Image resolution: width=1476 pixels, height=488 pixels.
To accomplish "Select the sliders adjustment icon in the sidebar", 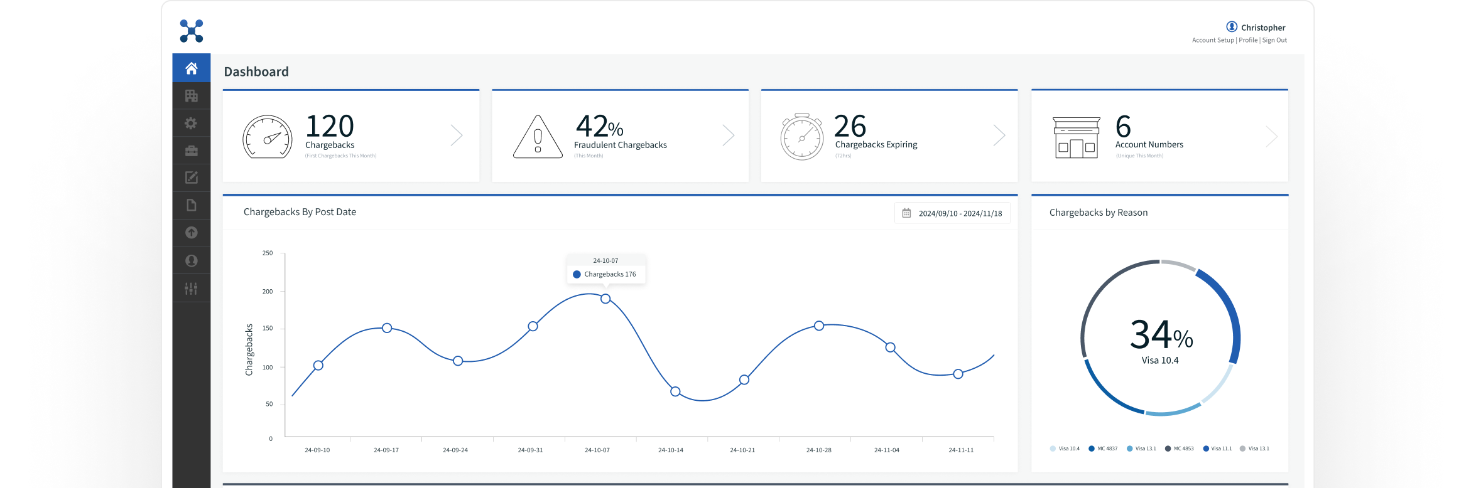I will coord(192,289).
